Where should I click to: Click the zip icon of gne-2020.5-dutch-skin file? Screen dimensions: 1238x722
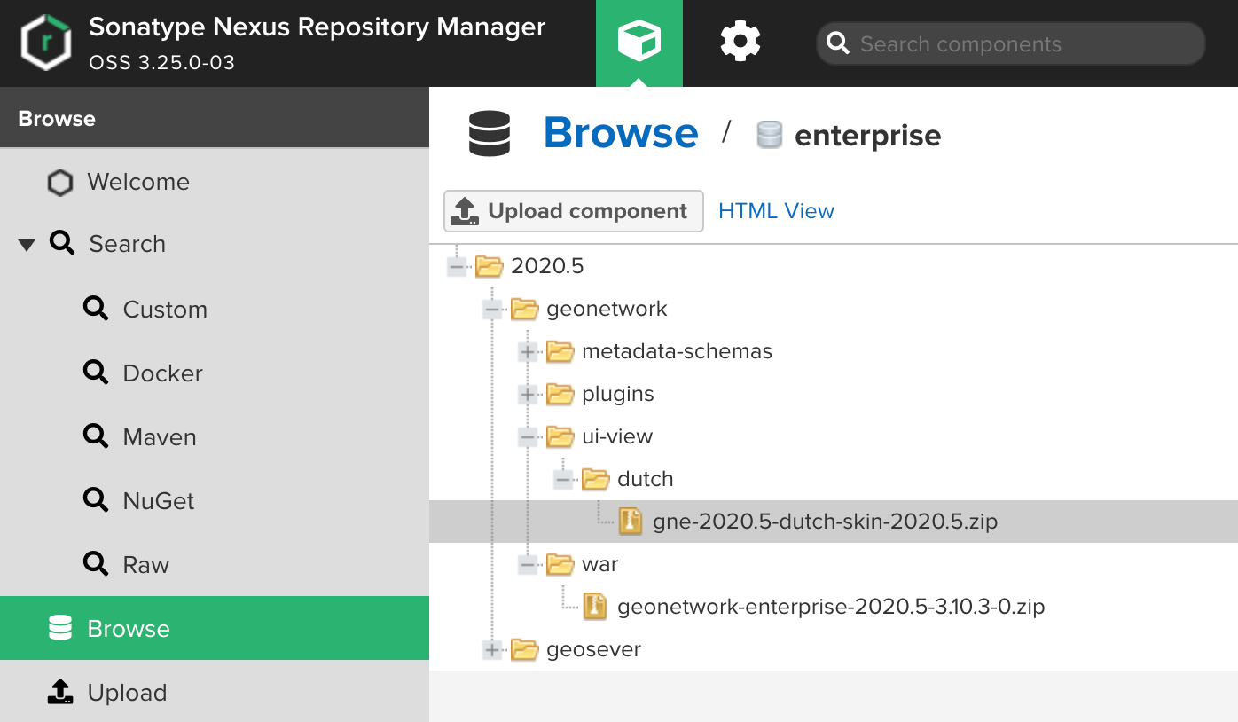point(630,522)
